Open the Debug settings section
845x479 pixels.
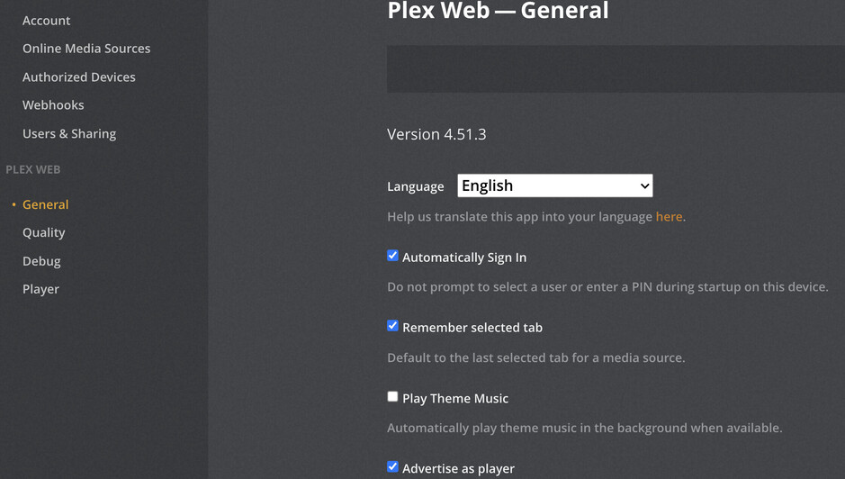pos(41,261)
